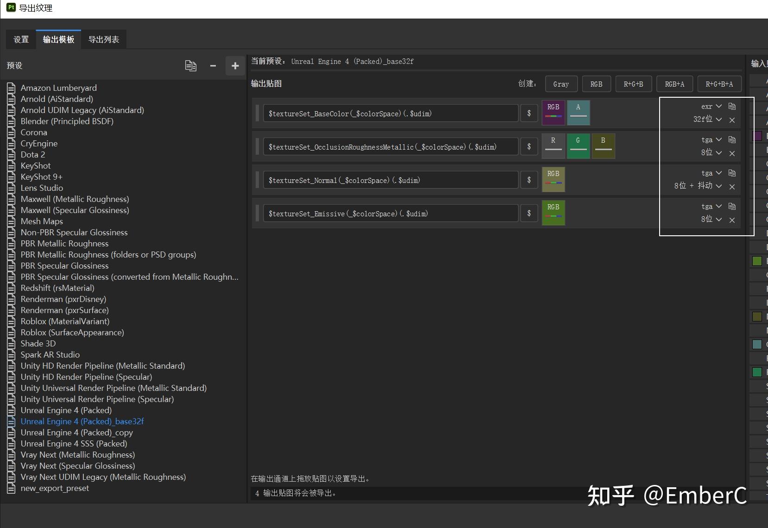Create new output map with R+G+B+A button
Image resolution: width=768 pixels, height=528 pixels.
[x=719, y=84]
